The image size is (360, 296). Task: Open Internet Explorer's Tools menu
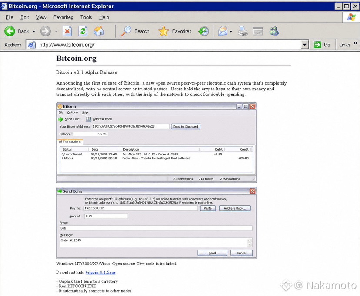coord(86,17)
